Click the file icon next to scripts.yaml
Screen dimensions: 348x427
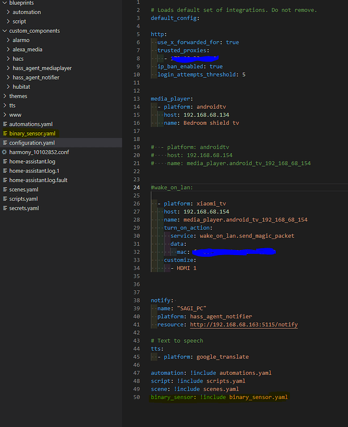point(5,199)
